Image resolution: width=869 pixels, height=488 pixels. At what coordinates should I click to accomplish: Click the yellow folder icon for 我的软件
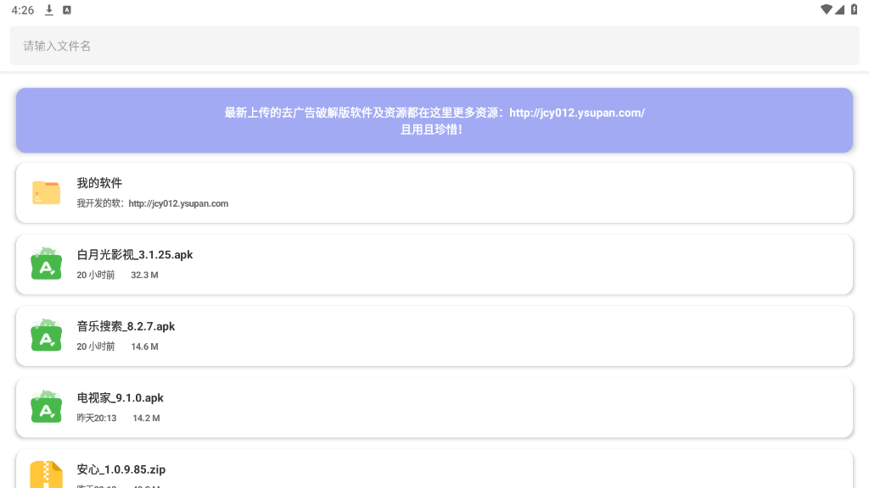pyautogui.click(x=47, y=192)
